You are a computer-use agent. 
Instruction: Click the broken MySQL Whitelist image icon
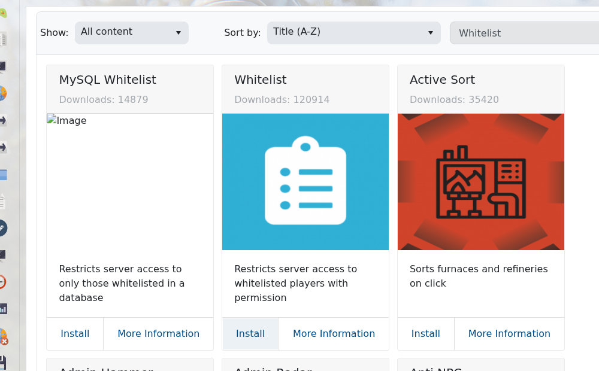[x=52, y=120]
